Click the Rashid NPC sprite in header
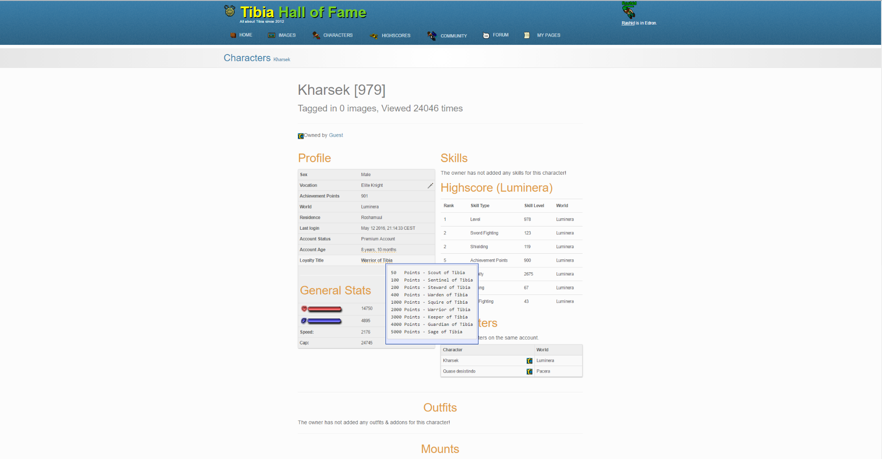 629,11
